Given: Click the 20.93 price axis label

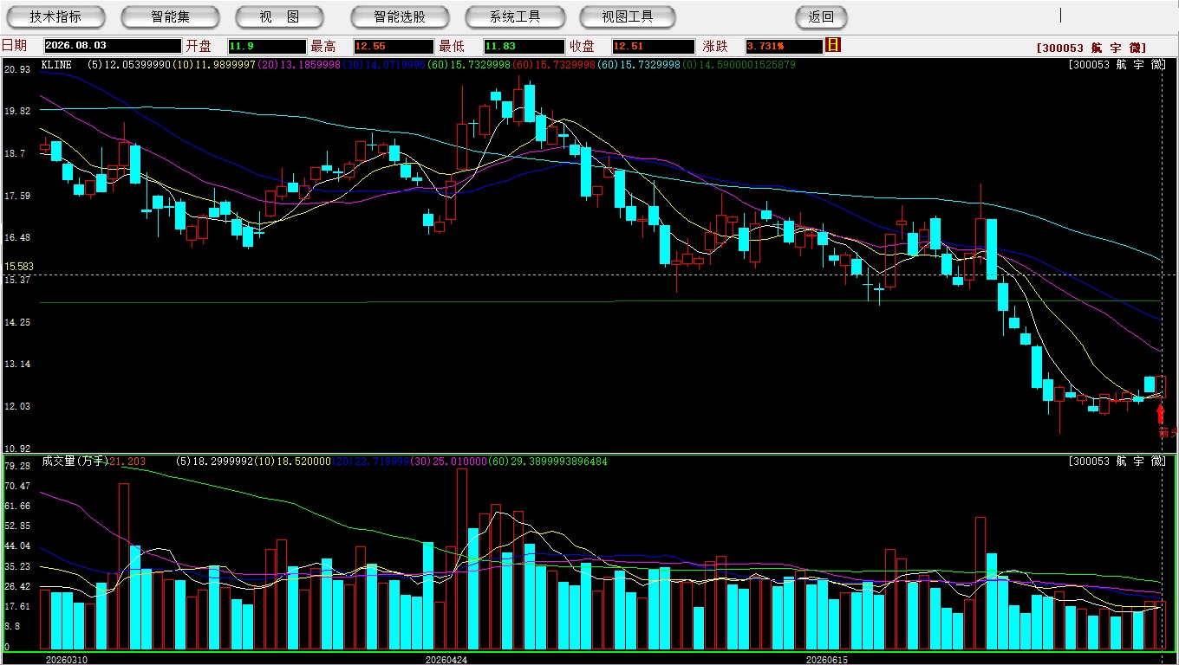Looking at the screenshot, I should (x=17, y=69).
